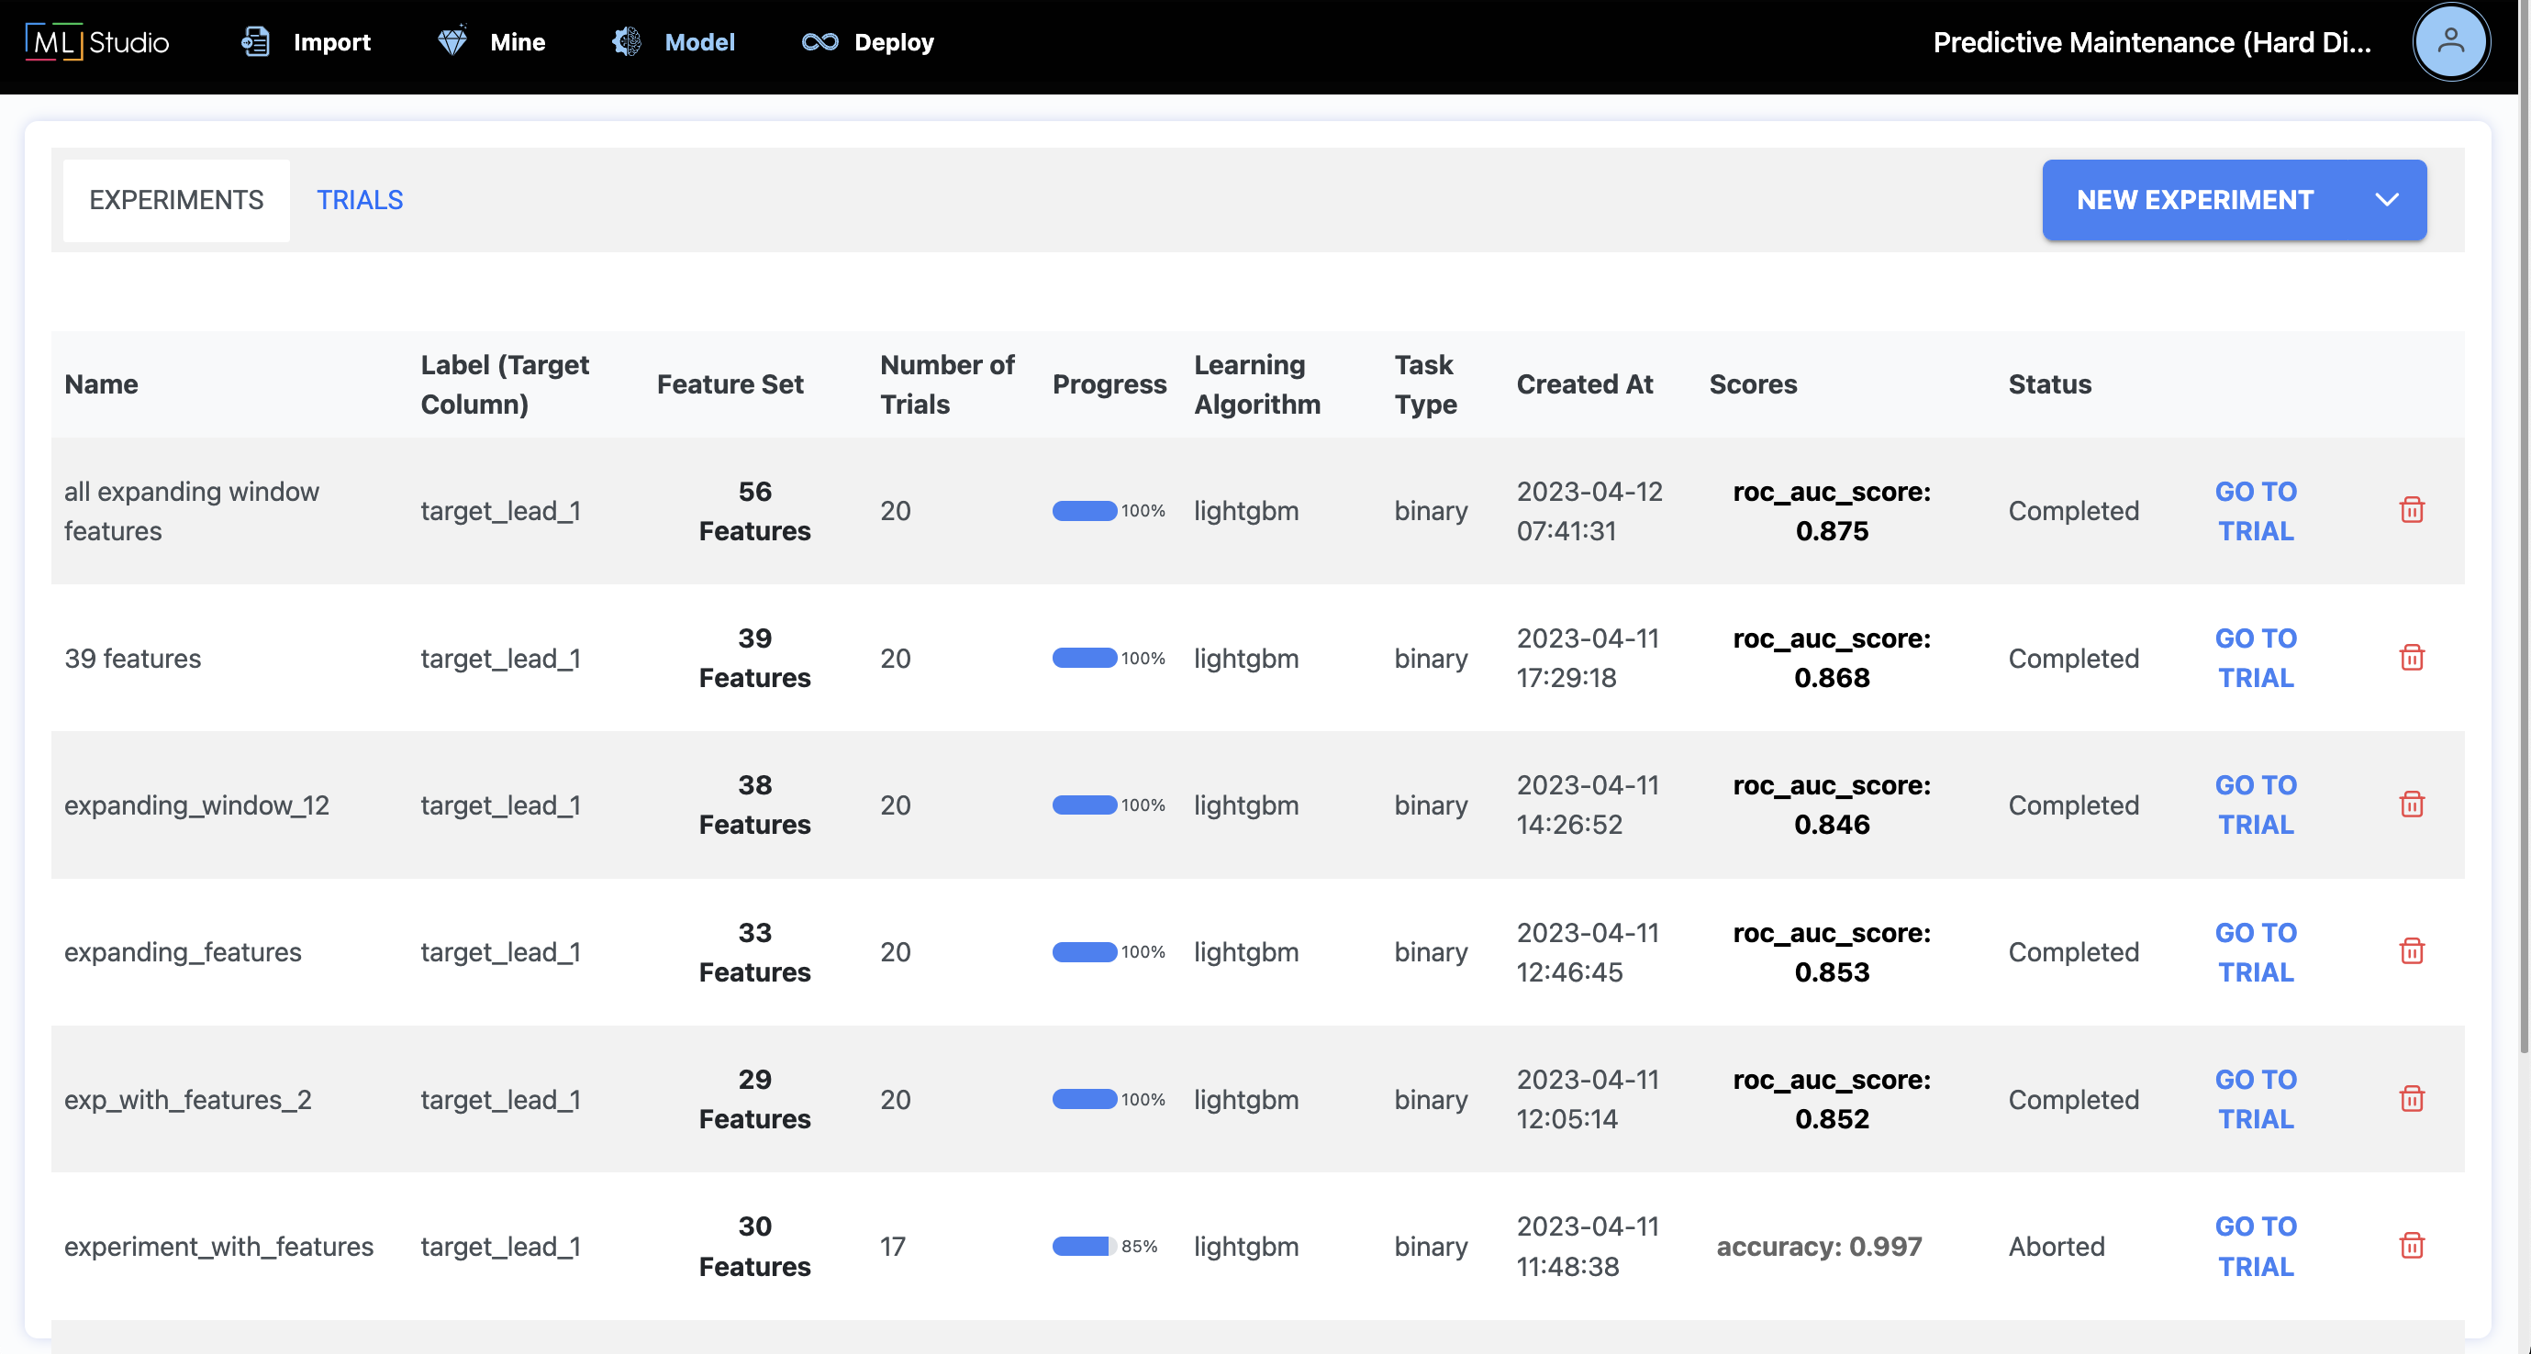Click the ML Studio logo
The width and height of the screenshot is (2531, 1354).
97,41
